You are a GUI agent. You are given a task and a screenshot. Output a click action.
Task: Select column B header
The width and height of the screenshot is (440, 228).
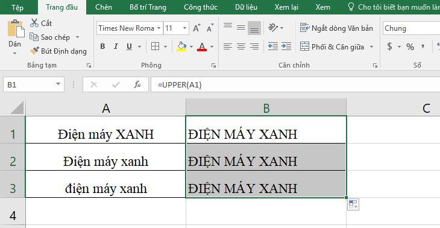click(266, 108)
